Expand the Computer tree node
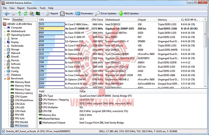The image size is (209, 135). [5, 28]
